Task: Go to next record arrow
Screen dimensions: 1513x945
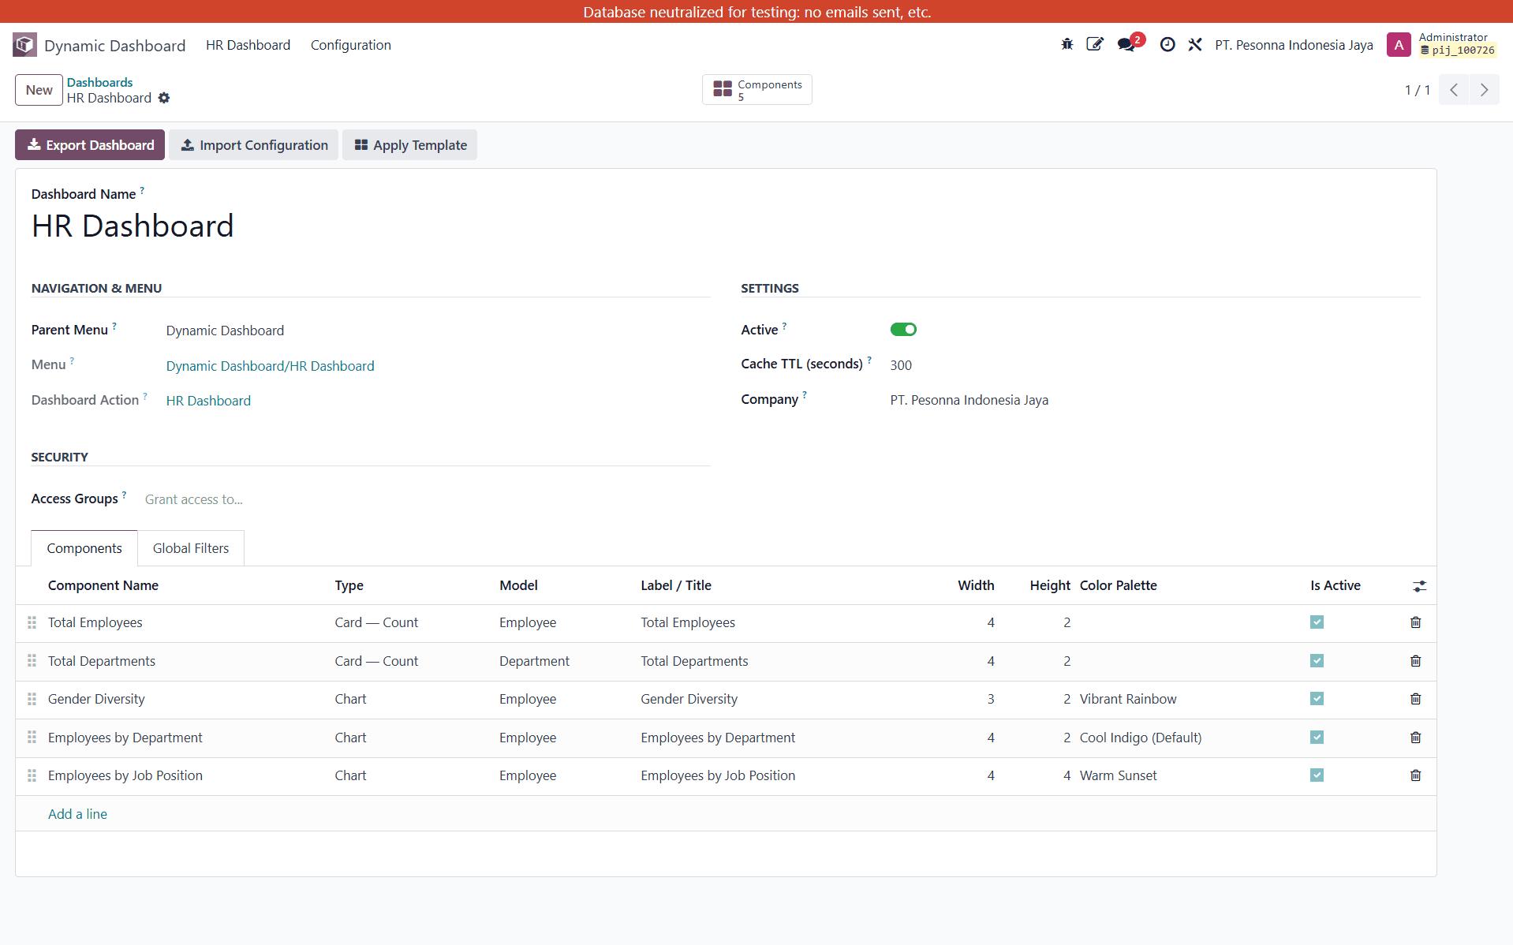Action: pyautogui.click(x=1484, y=90)
